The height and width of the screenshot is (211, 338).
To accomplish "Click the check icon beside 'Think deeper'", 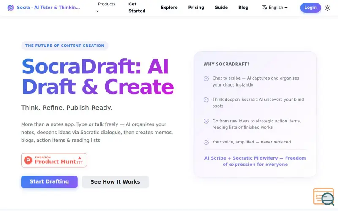I will tap(206, 100).
